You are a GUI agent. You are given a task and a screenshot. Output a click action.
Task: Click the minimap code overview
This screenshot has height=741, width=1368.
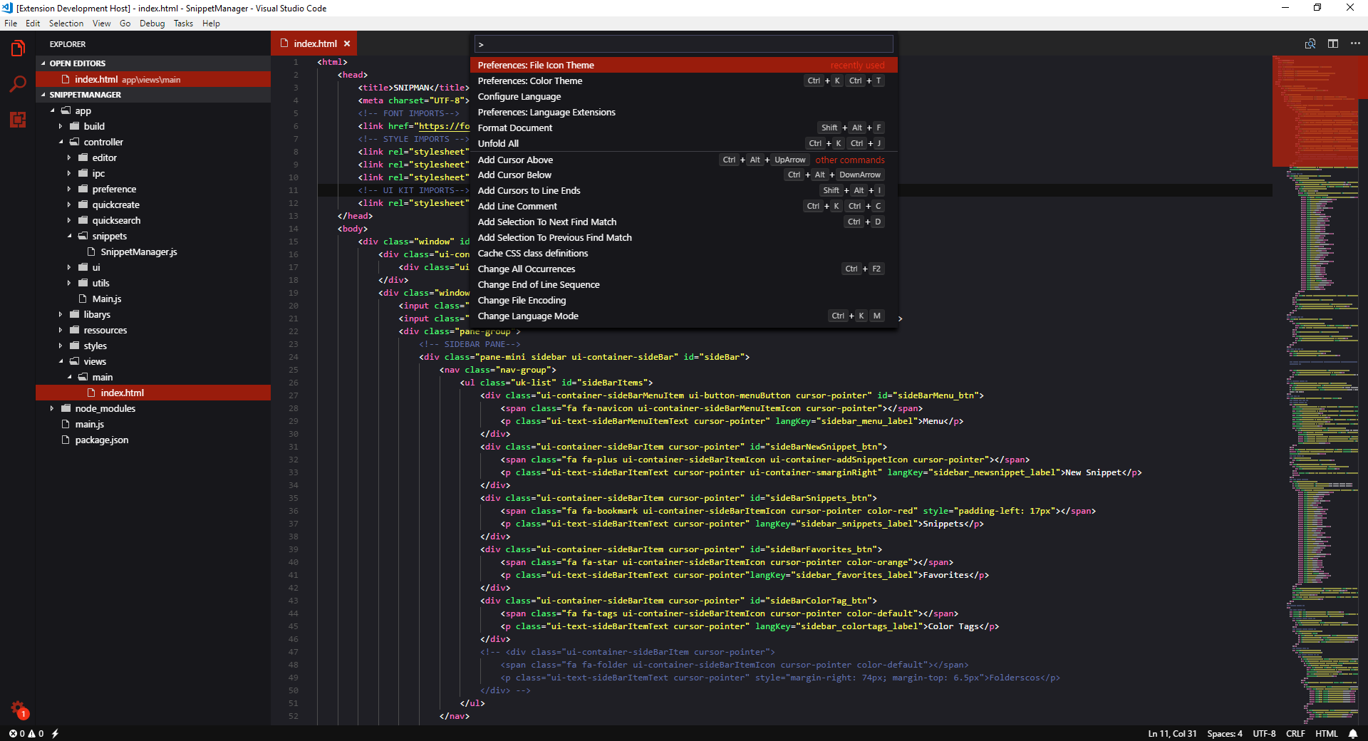[x=1315, y=390]
